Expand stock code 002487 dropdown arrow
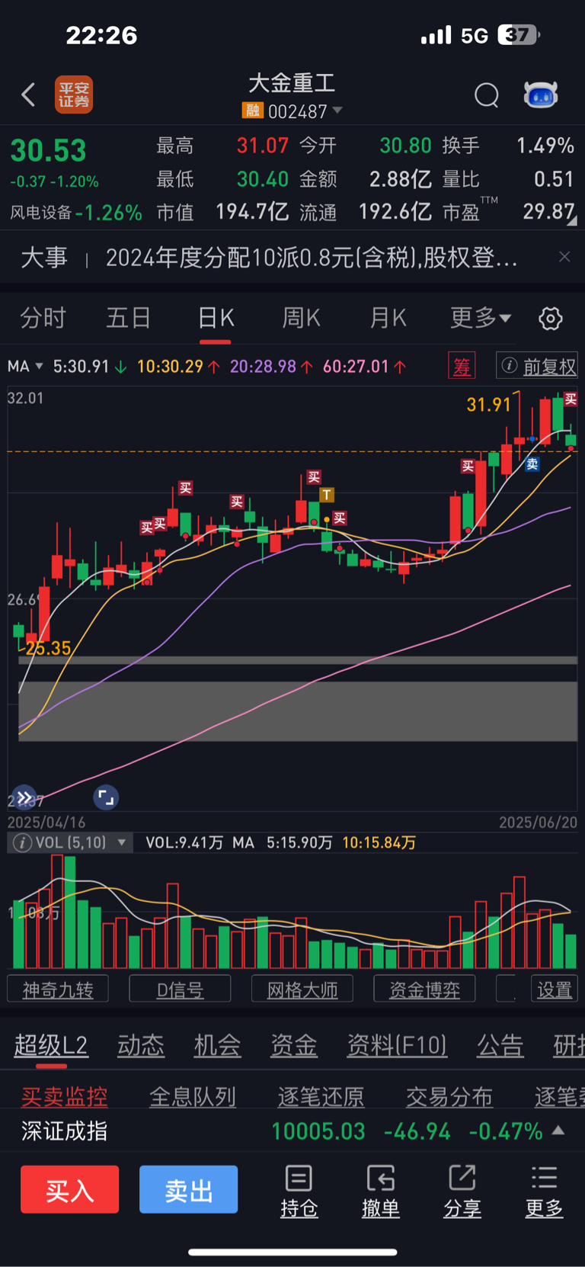Image resolution: width=585 pixels, height=1267 pixels. pyautogui.click(x=337, y=111)
